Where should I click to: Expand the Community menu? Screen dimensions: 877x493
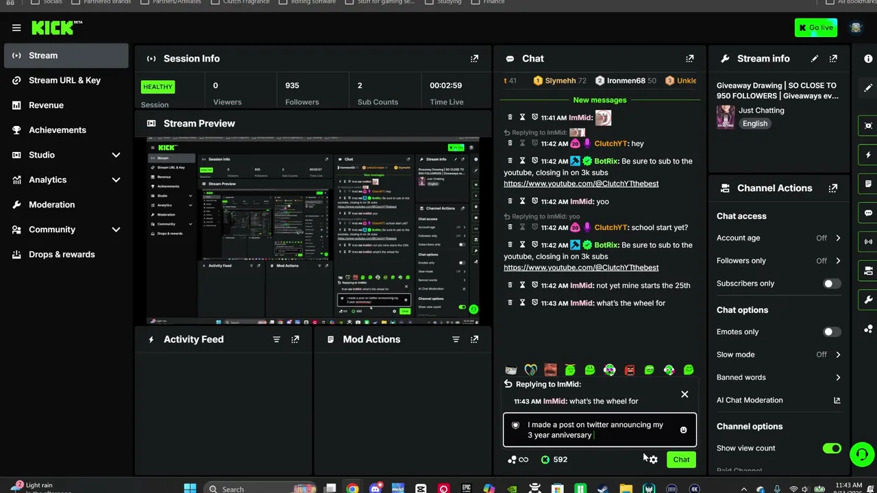pyautogui.click(x=116, y=230)
